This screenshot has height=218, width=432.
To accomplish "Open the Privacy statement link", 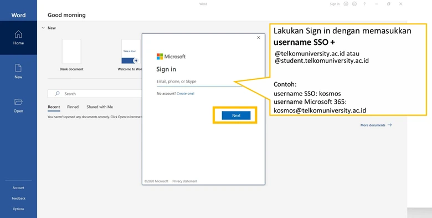I will tap(185, 181).
